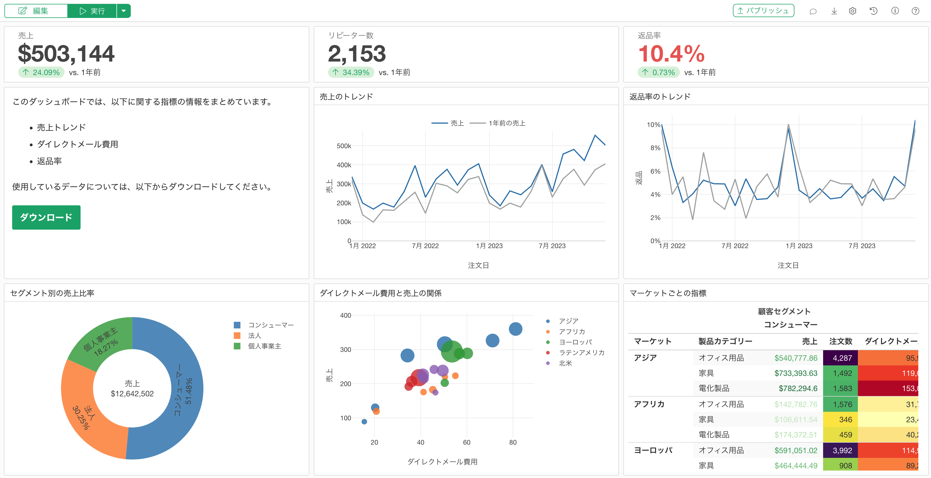
Task: Click the green ダウンロード button
Action: (46, 217)
